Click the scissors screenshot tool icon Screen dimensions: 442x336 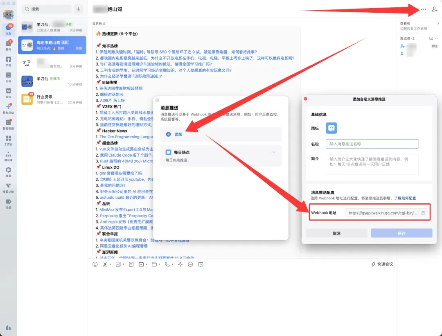pyautogui.click(x=105, y=264)
